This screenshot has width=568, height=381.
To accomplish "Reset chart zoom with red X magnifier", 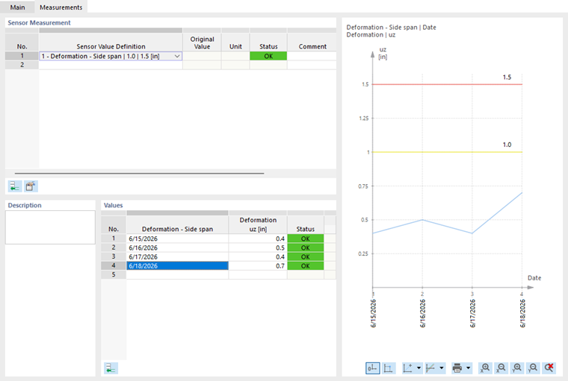I will coord(549,368).
